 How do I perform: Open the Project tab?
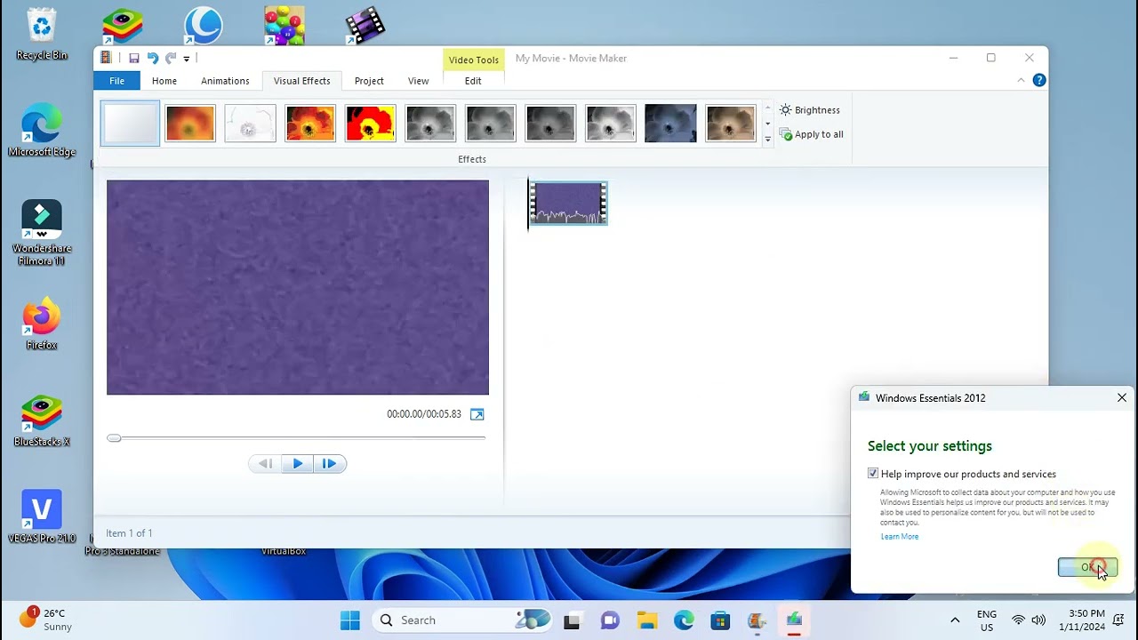369,81
